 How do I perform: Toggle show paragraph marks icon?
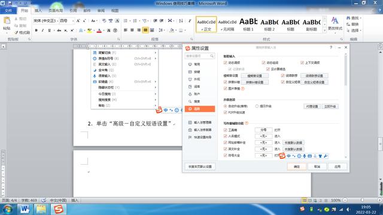190,21
